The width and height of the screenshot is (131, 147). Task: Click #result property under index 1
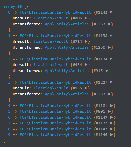pyautogui.click(x=21, y=41)
